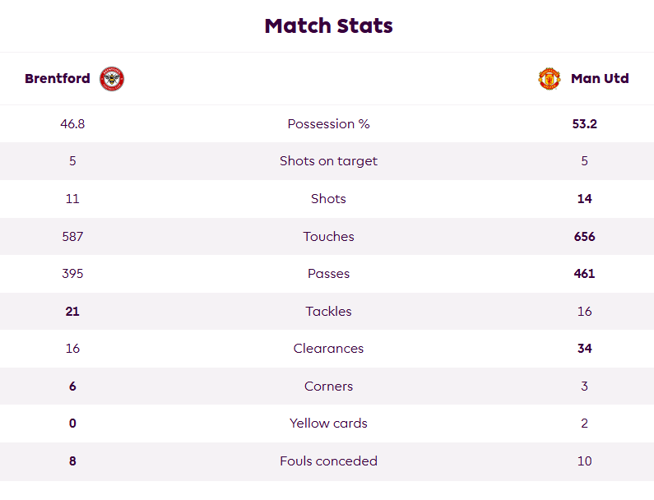Click the Brentford club crest icon
The width and height of the screenshot is (654, 500).
point(112,78)
